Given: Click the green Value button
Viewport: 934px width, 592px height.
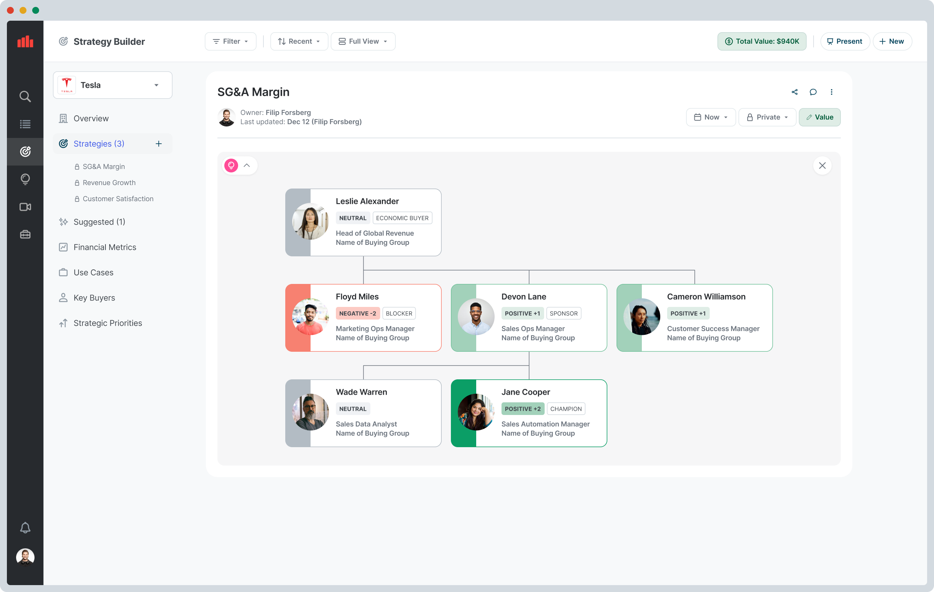Looking at the screenshot, I should (x=819, y=117).
